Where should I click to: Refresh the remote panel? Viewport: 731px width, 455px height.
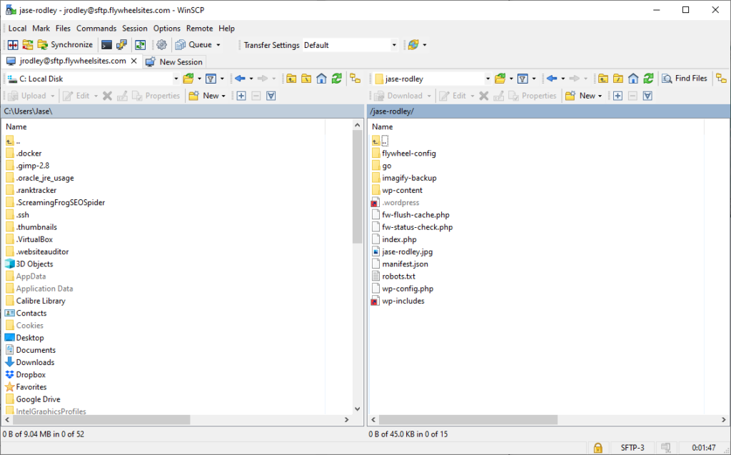pos(648,79)
